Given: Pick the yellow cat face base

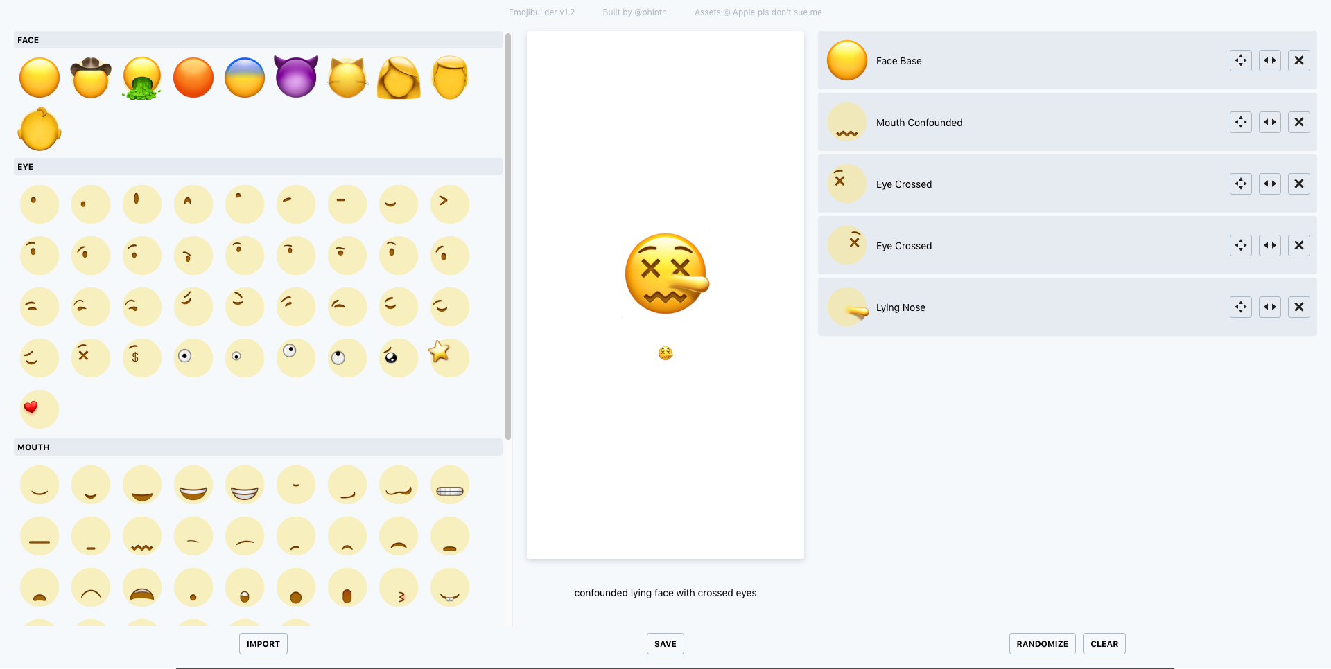Looking at the screenshot, I should point(347,78).
